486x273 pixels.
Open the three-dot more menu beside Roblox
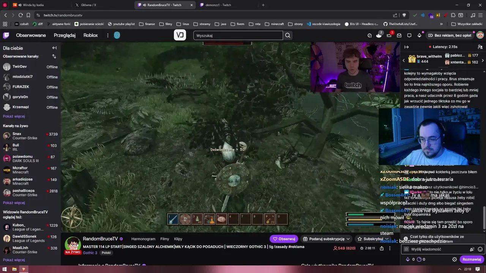108,35
